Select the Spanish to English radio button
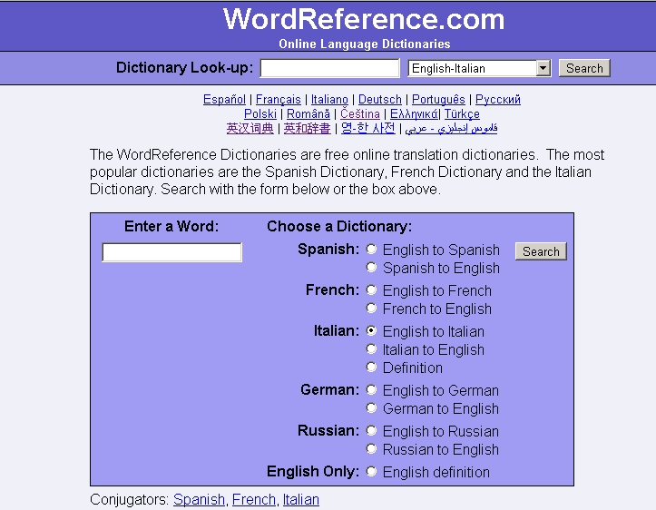 click(371, 268)
